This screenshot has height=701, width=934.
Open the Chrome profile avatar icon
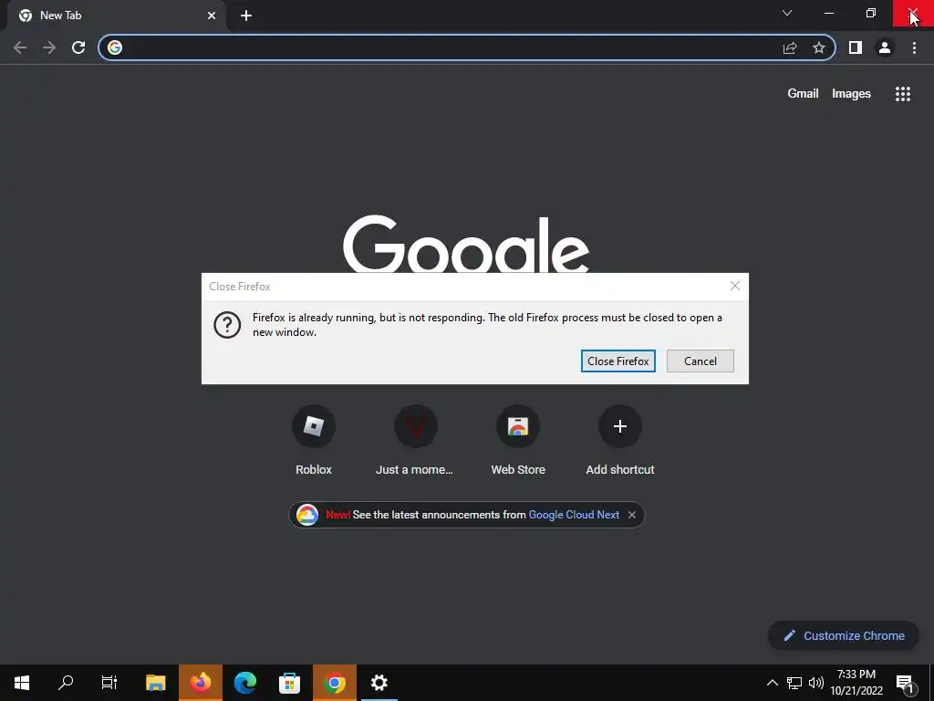(x=885, y=47)
